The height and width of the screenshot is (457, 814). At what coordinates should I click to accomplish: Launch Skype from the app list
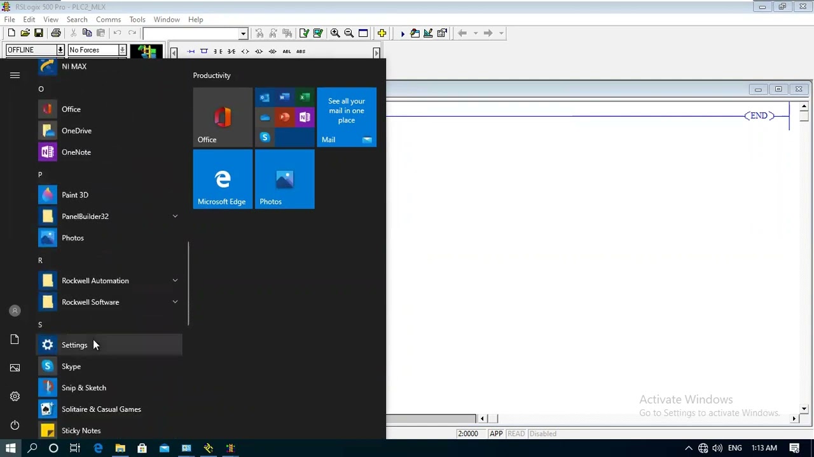pyautogui.click(x=110, y=366)
